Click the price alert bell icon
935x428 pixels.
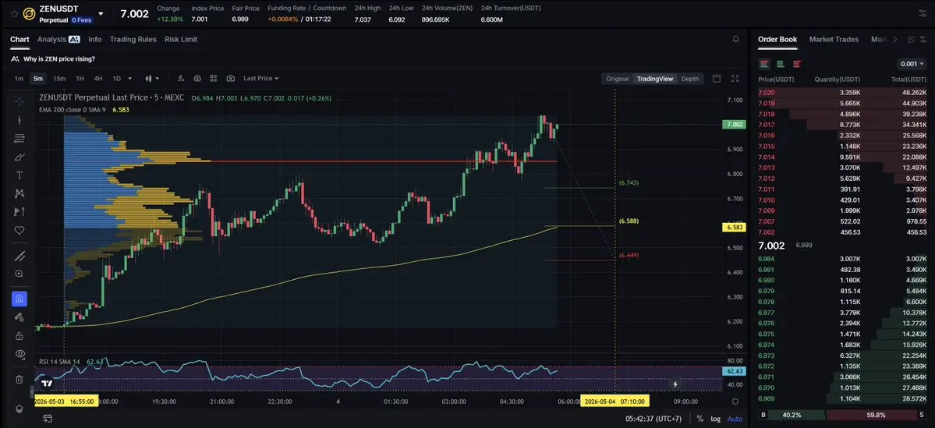(x=736, y=39)
